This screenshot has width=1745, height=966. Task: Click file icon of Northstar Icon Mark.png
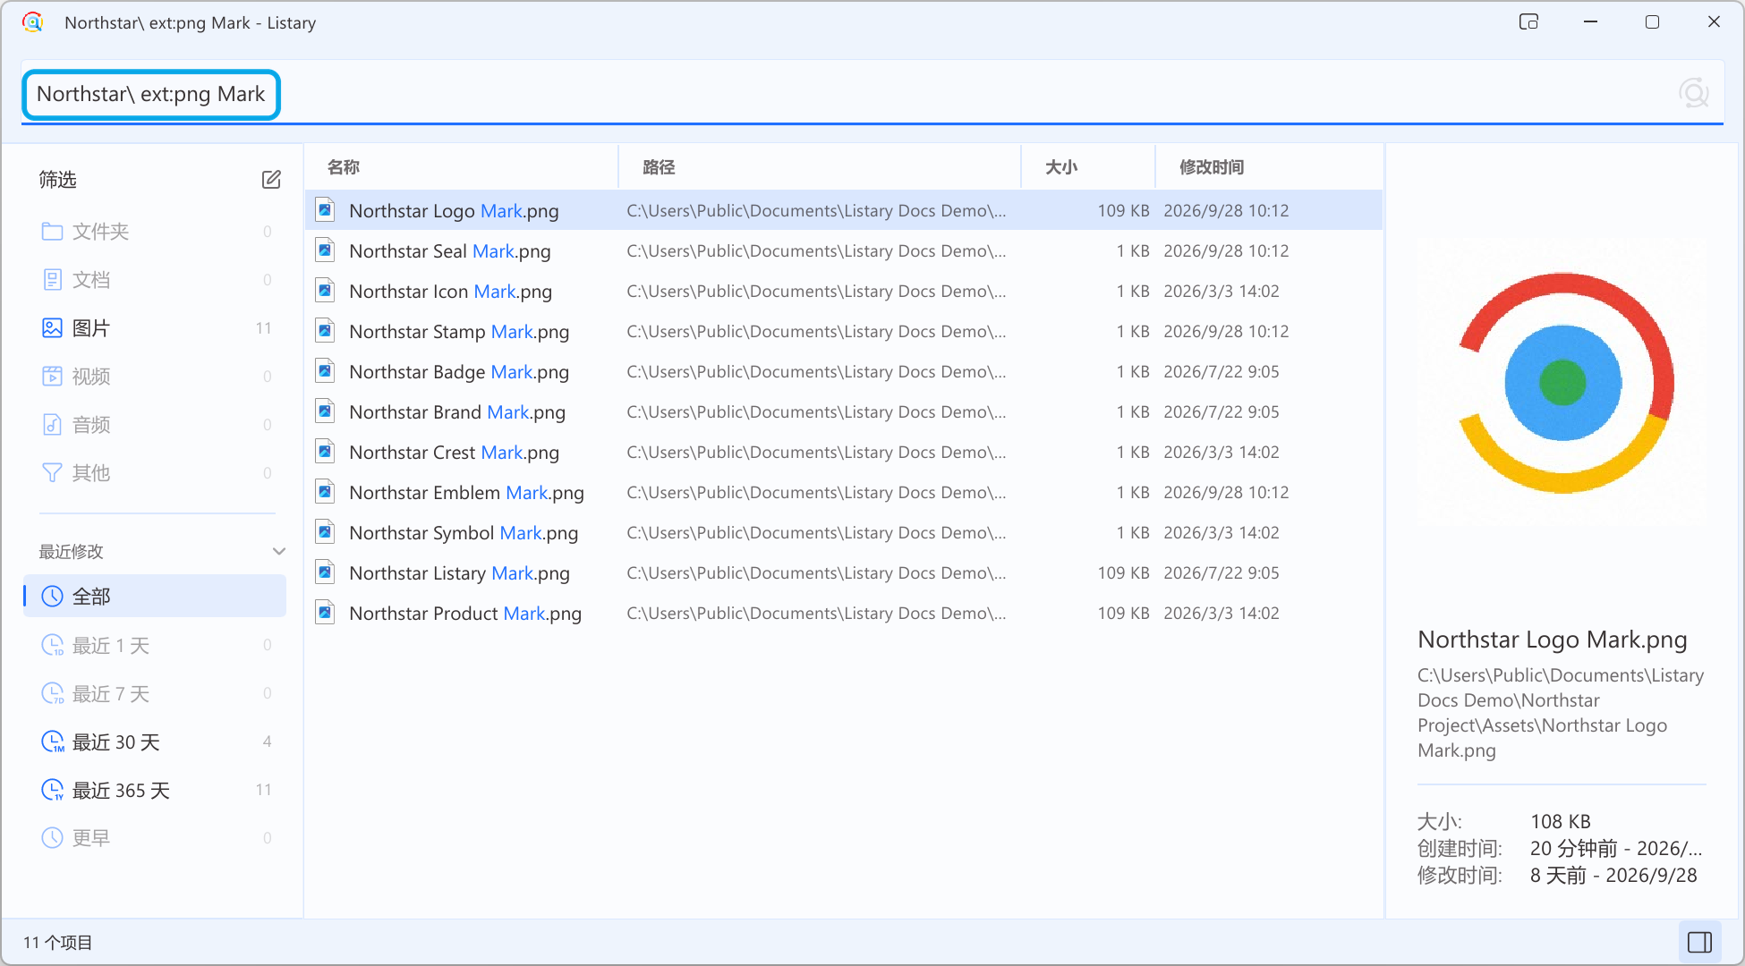click(x=326, y=291)
